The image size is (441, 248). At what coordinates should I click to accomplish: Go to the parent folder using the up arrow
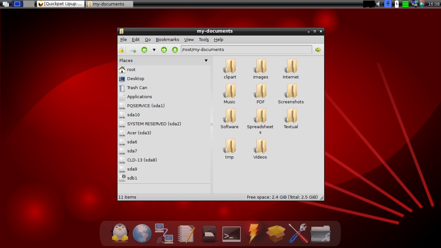click(175, 50)
